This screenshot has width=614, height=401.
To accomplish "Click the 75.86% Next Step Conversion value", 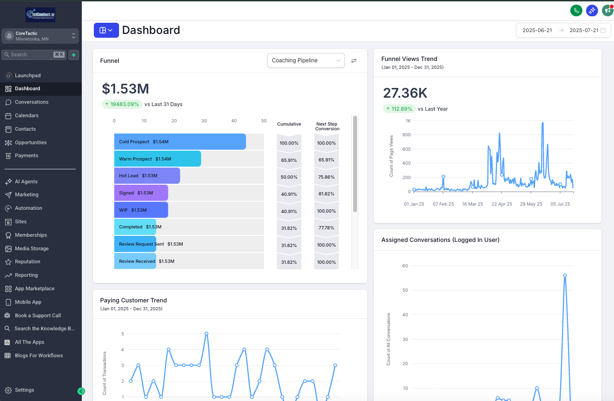I will 326,177.
